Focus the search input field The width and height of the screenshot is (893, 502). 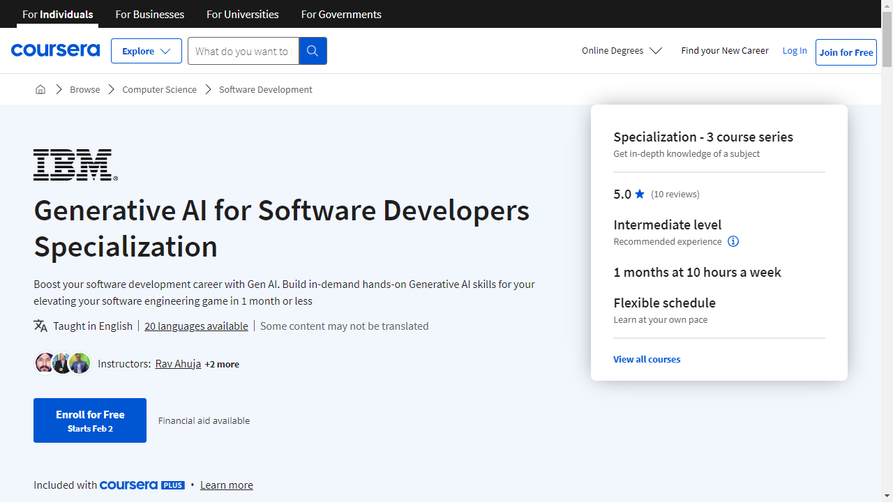pos(243,51)
